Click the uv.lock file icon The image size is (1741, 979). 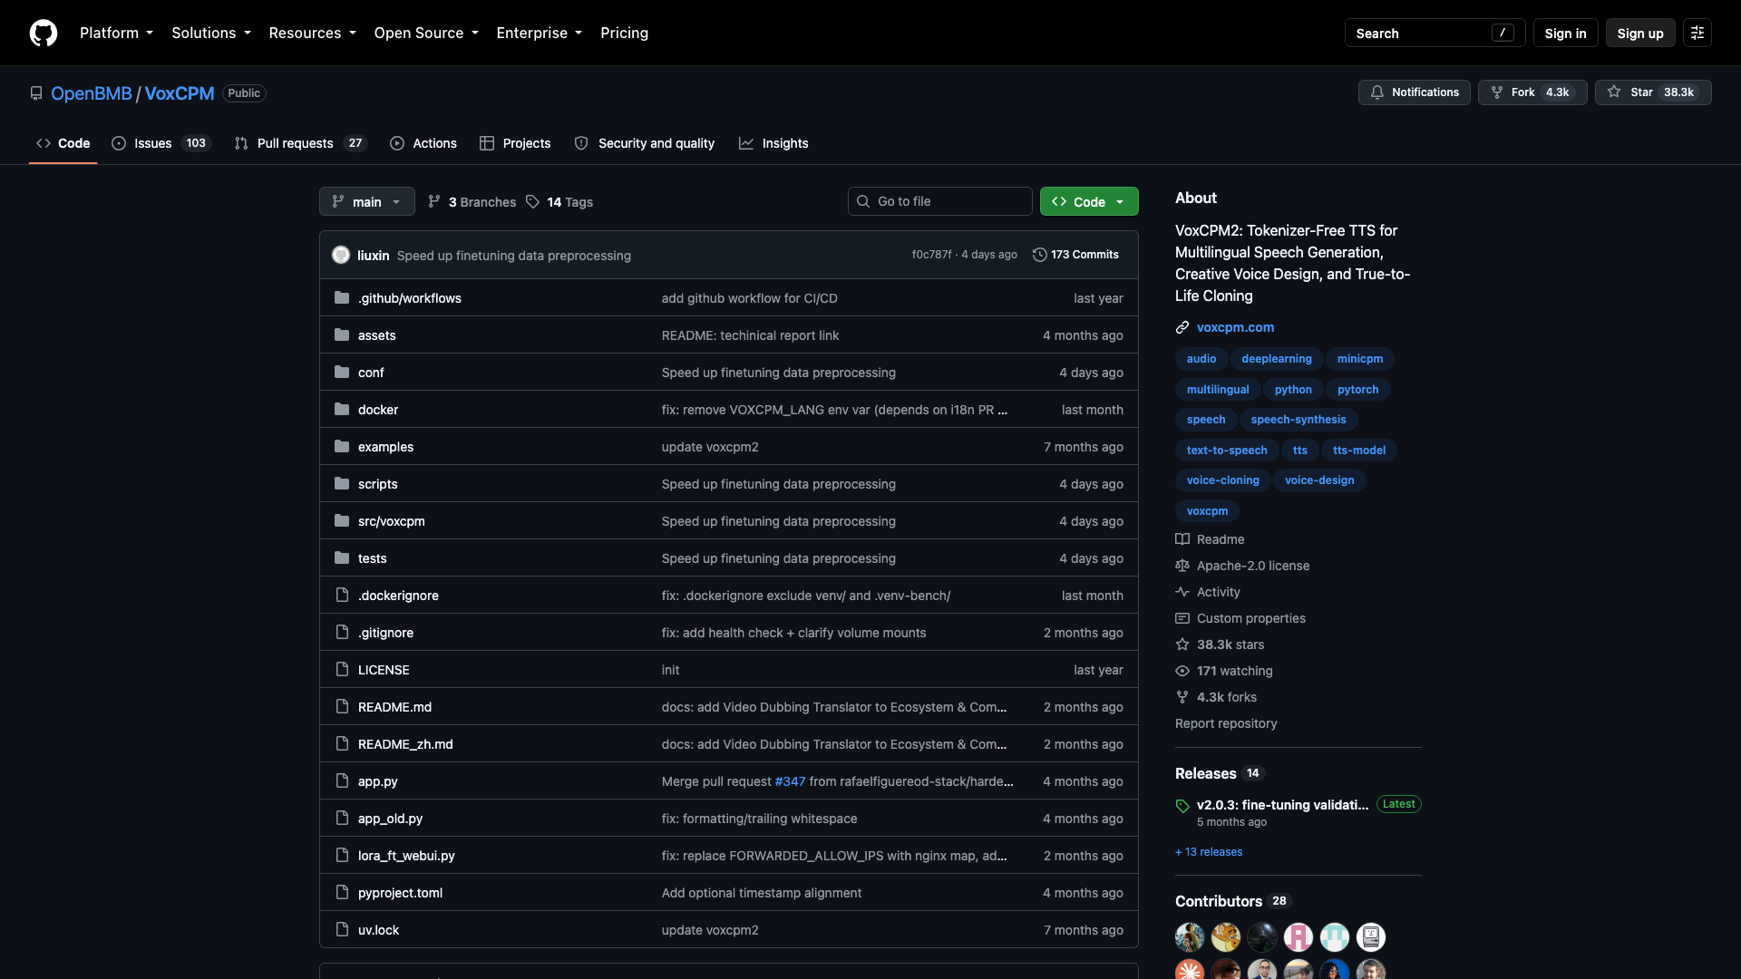tap(342, 930)
